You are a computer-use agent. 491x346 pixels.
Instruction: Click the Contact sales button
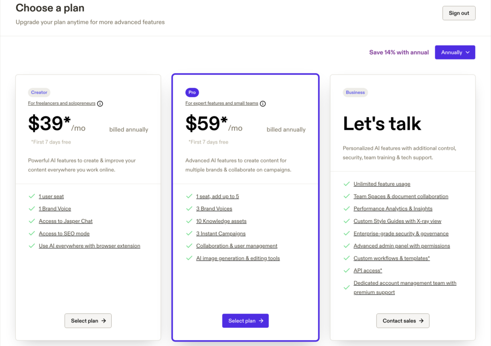point(403,321)
